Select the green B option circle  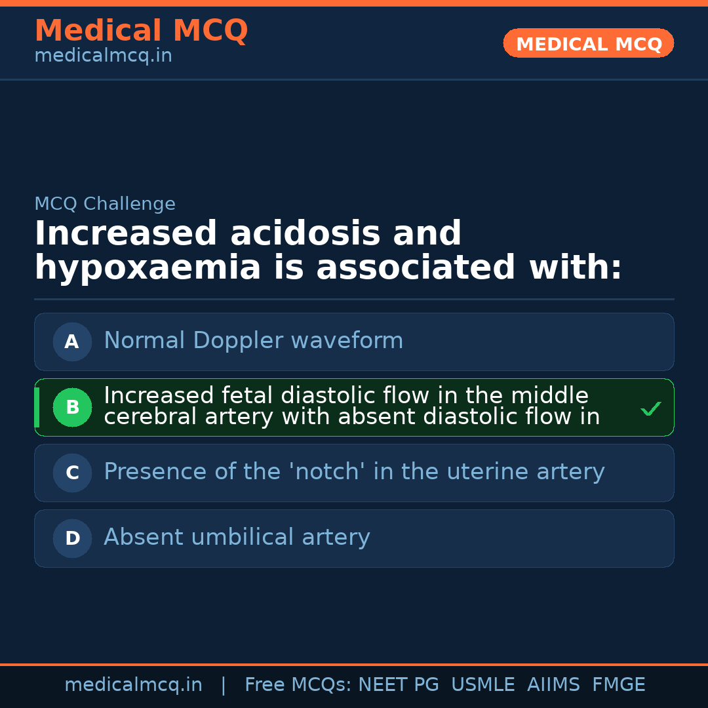coord(72,407)
